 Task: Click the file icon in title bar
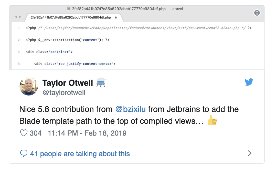69,9
